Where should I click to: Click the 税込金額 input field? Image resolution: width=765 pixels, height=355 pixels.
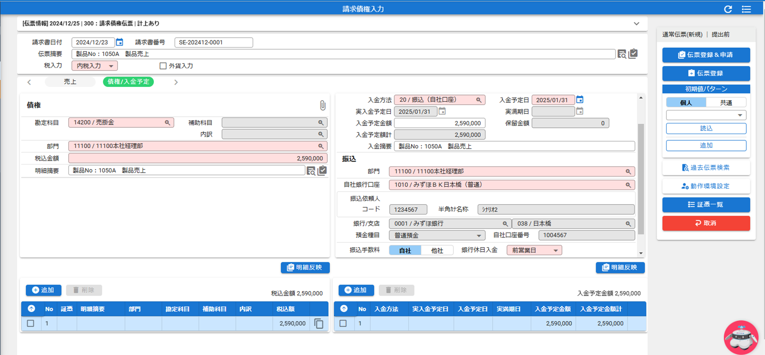198,158
